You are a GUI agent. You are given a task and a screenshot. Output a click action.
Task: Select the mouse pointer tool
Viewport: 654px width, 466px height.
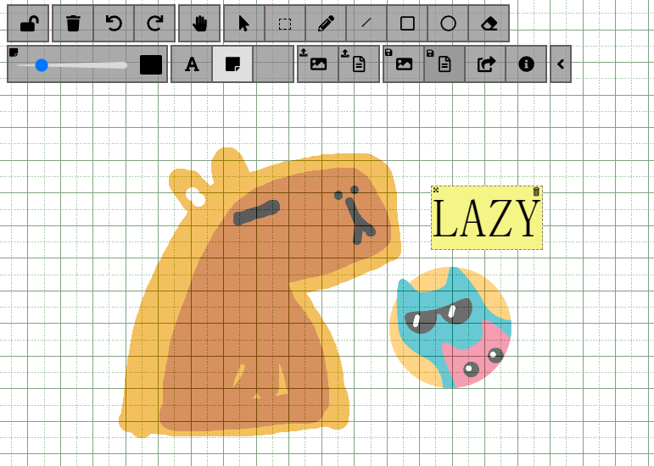point(244,24)
